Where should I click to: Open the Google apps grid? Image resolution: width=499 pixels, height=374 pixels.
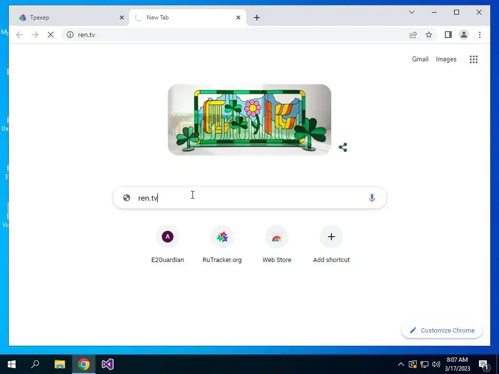coord(474,59)
